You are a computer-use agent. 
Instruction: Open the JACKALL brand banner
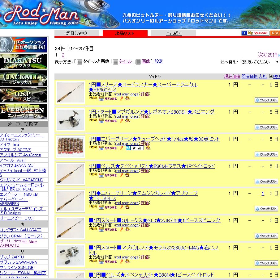tap(24, 78)
